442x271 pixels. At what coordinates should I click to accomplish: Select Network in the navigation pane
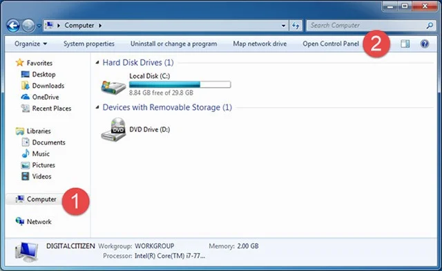39,222
